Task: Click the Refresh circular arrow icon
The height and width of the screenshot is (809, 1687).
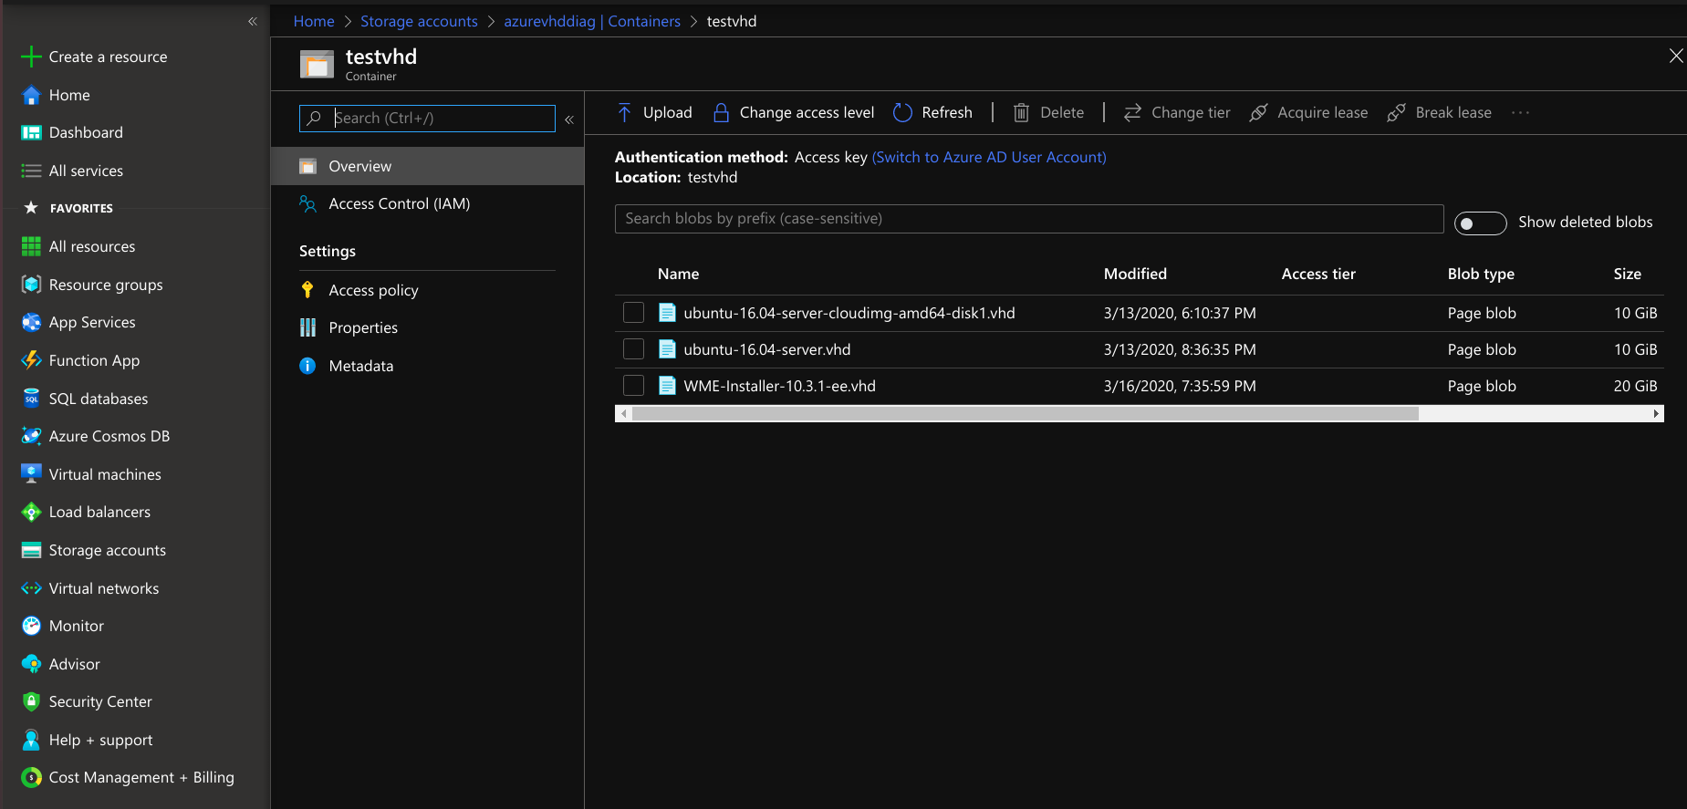Action: click(x=902, y=113)
